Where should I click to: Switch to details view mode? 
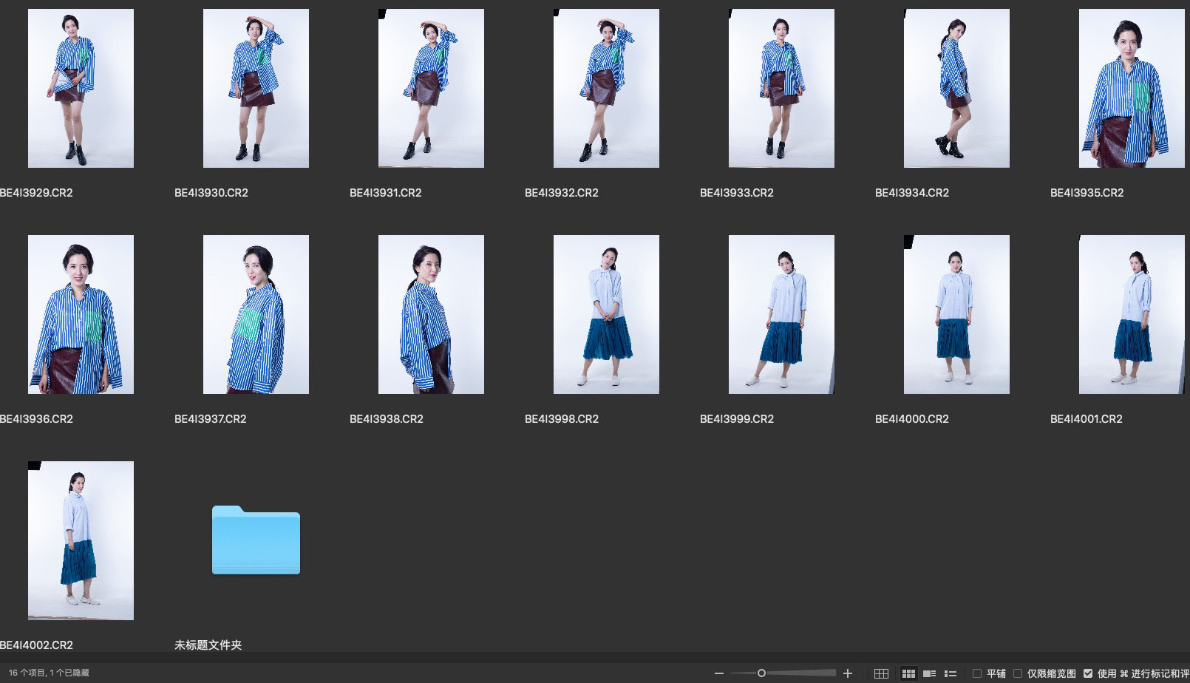(930, 673)
